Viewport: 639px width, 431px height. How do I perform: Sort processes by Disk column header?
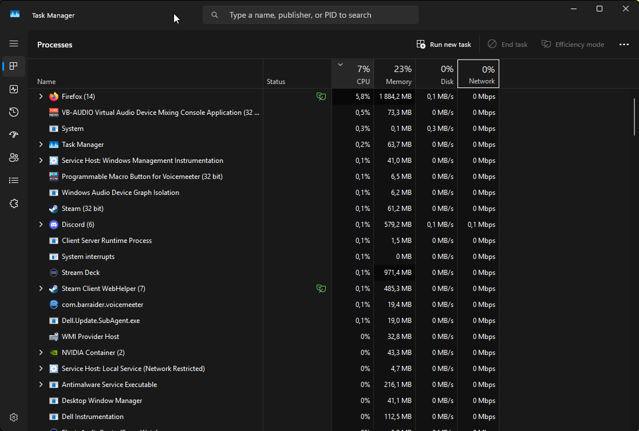(436, 74)
